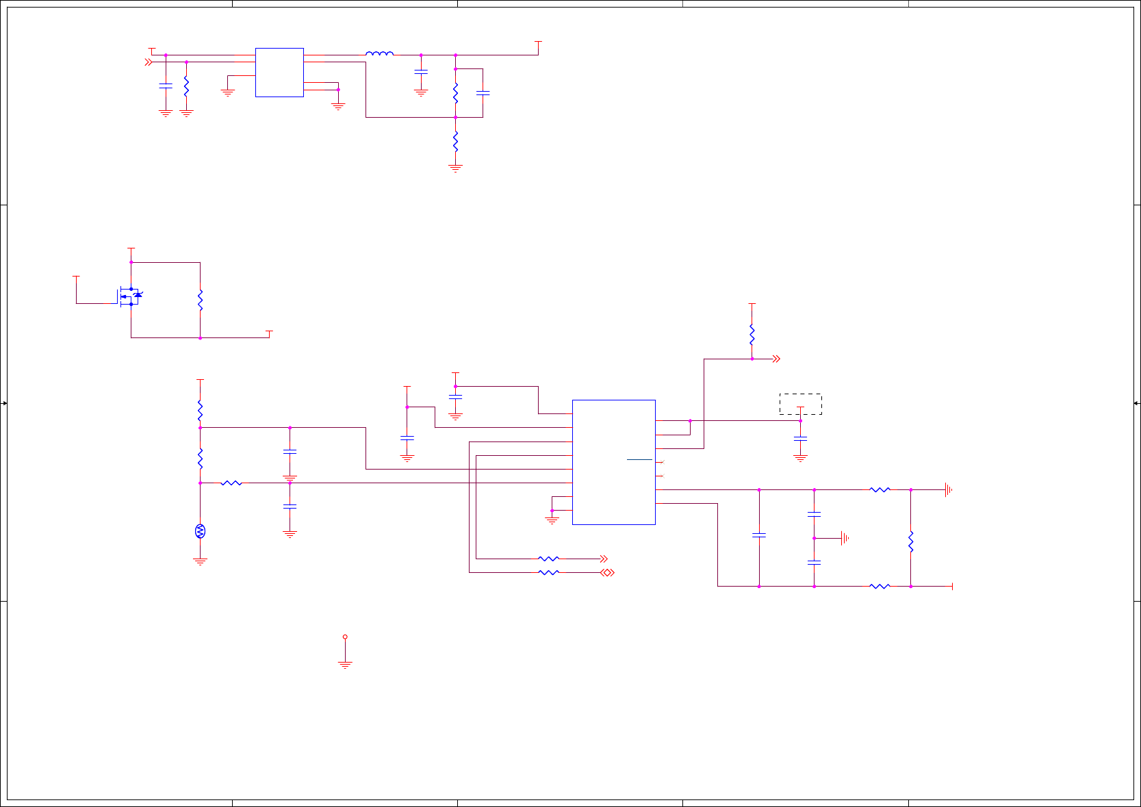This screenshot has width=1141, height=807.
Task: Click the power flag at inductor output rail
Action: [538, 44]
